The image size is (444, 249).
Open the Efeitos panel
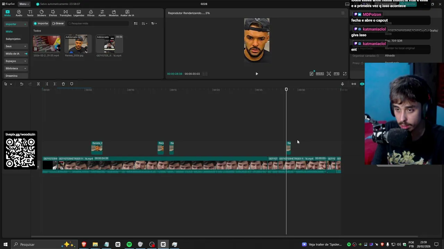(53, 13)
